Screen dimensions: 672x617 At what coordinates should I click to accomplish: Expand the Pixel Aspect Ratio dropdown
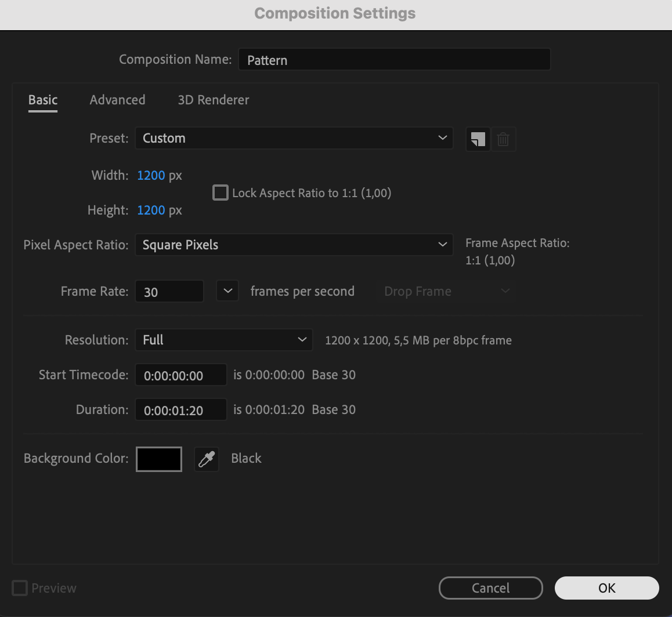point(294,245)
